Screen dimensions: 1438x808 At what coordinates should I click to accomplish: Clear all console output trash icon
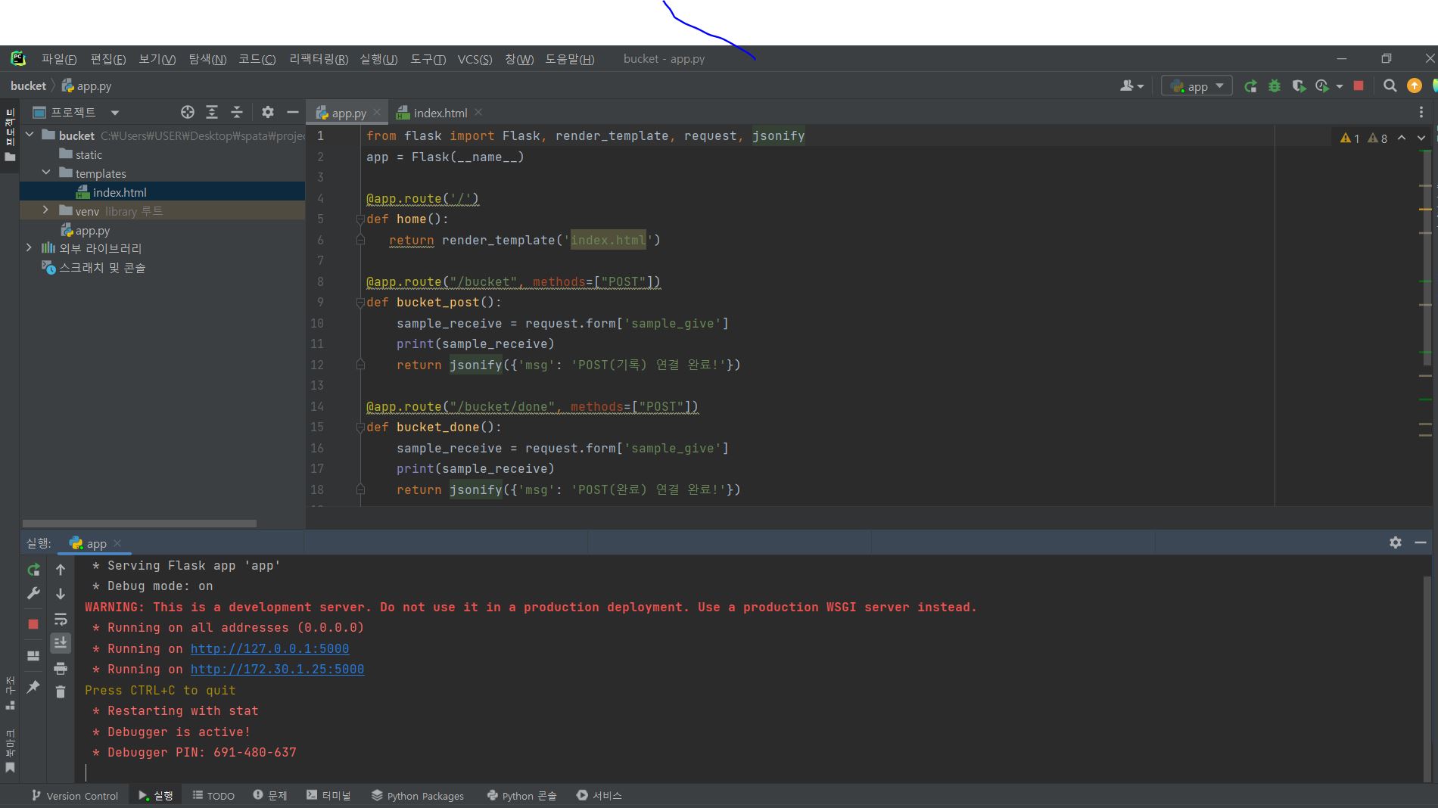click(x=61, y=691)
